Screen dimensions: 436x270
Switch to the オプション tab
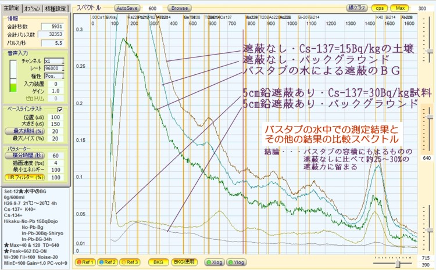click(32, 9)
